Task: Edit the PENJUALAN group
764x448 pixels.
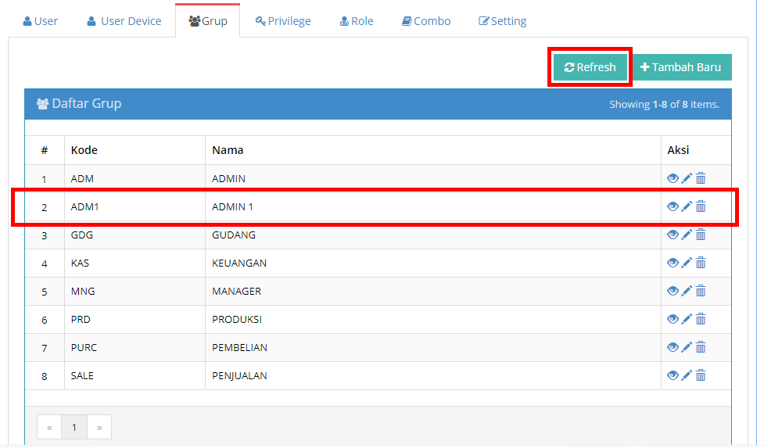Action: 687,375
